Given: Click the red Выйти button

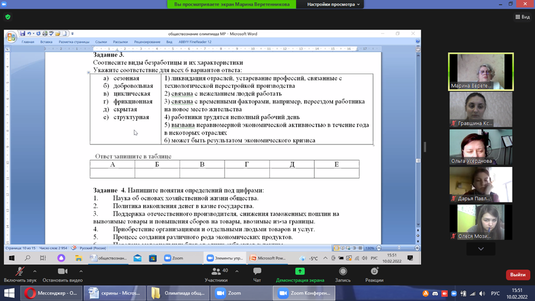Looking at the screenshot, I should (517, 275).
